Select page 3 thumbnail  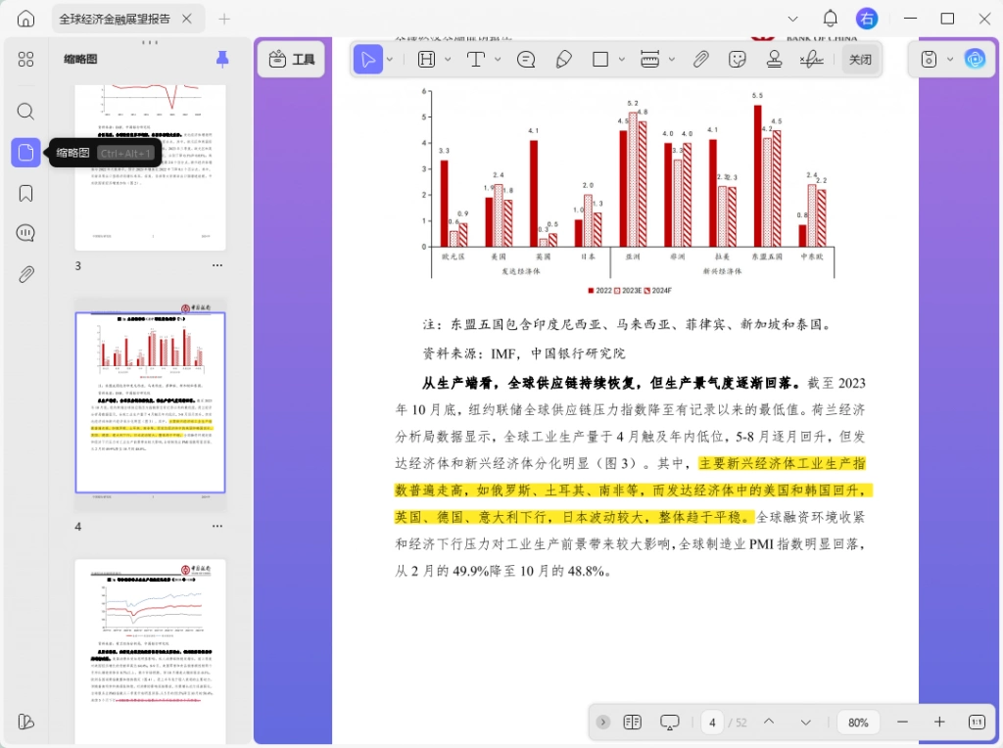click(150, 167)
